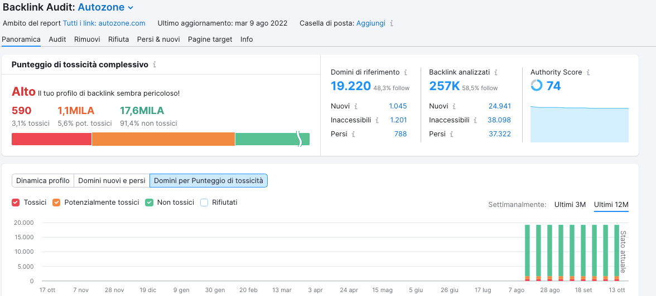656x296 pixels.
Task: Click Aggiungi link for mailbox
Action: pos(370,23)
